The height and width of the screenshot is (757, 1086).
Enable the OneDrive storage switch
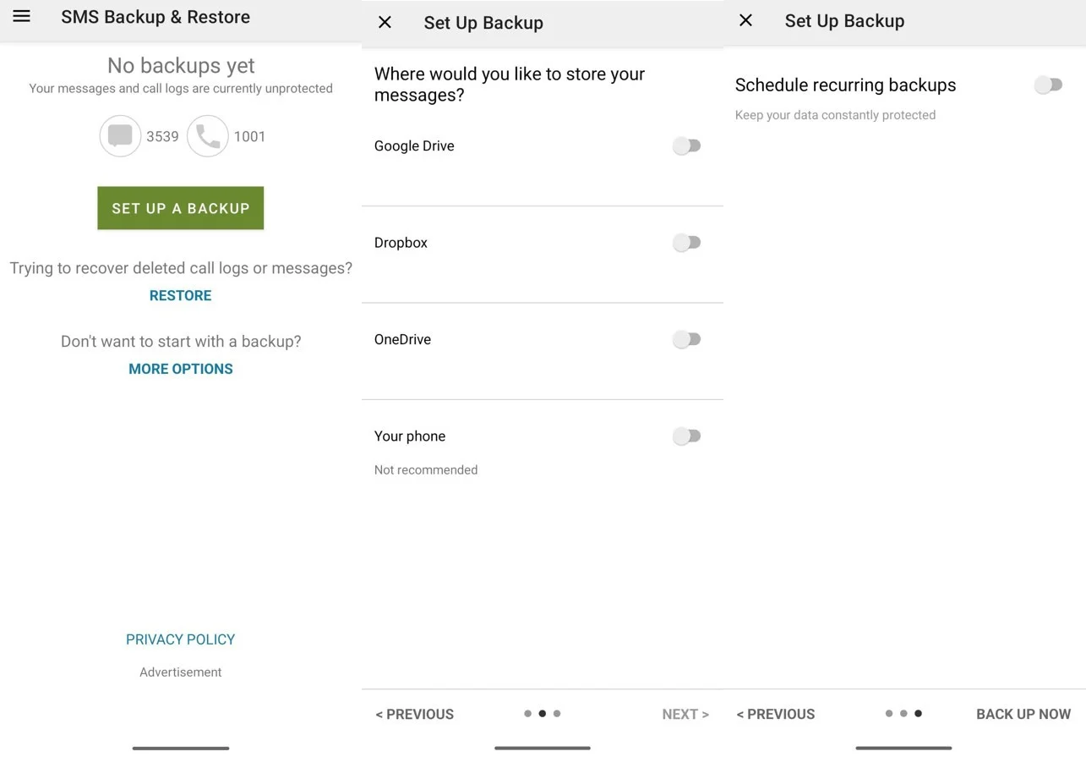686,338
